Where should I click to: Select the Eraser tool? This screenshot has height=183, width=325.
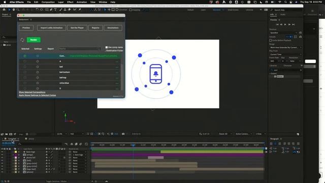tap(70, 10)
